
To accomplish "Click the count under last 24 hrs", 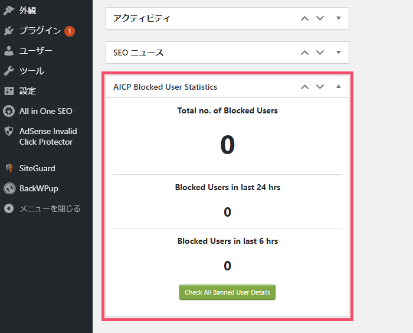I will click(228, 212).
